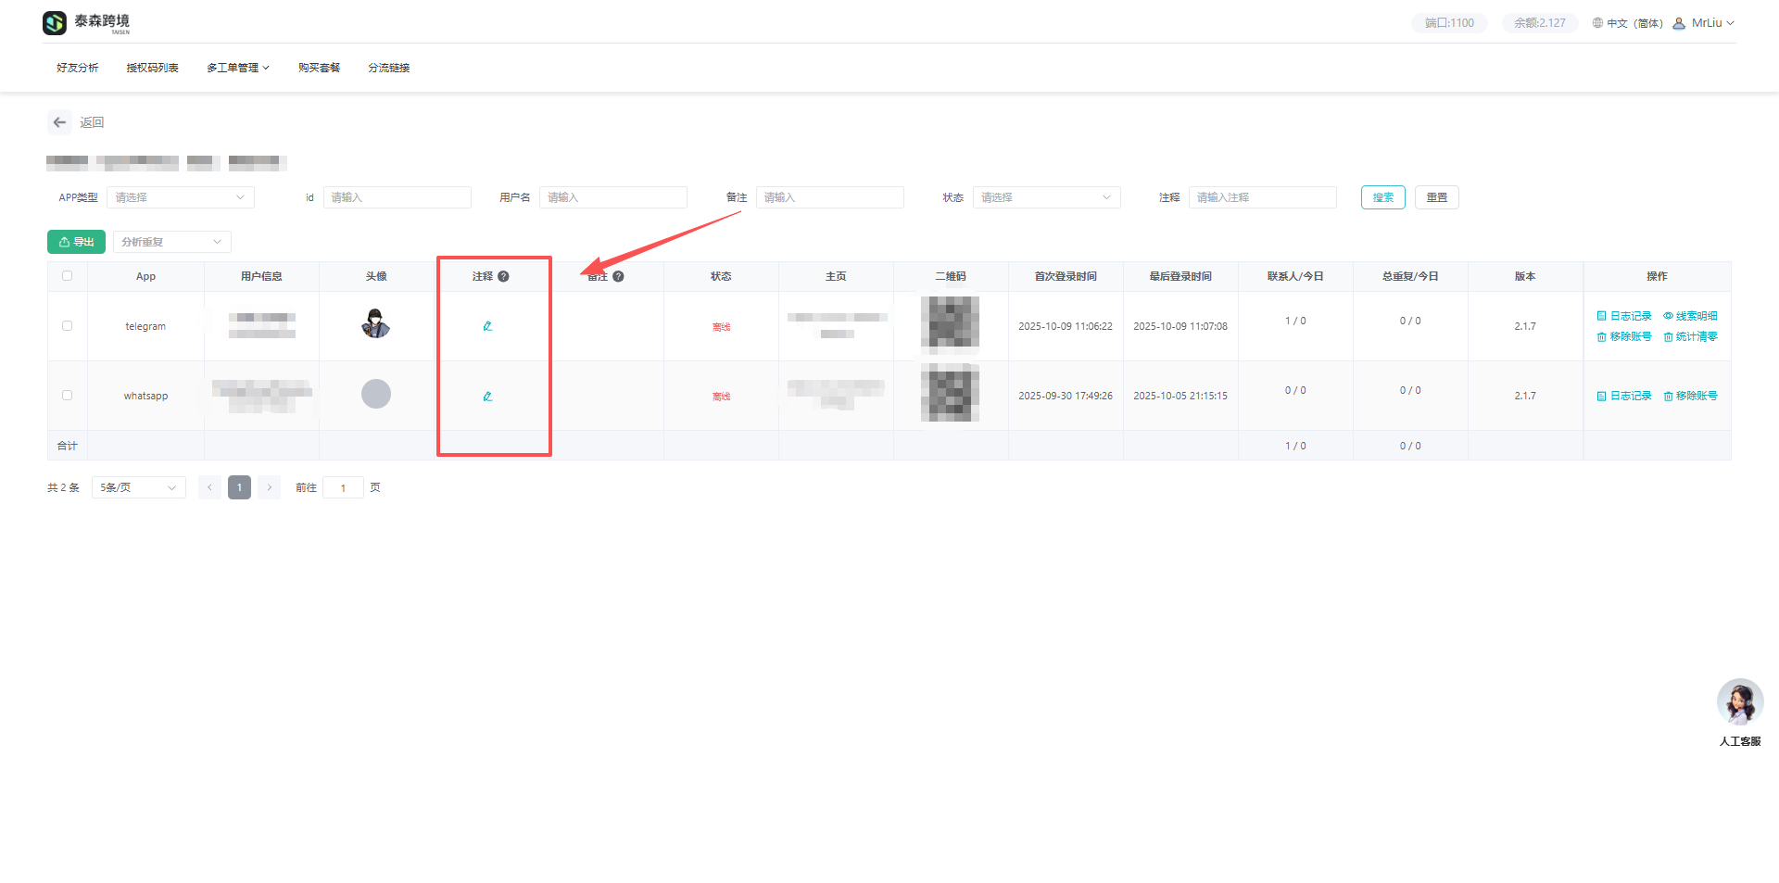The width and height of the screenshot is (1779, 883).
Task: Open 多工单管理 menu
Action: [x=237, y=68]
